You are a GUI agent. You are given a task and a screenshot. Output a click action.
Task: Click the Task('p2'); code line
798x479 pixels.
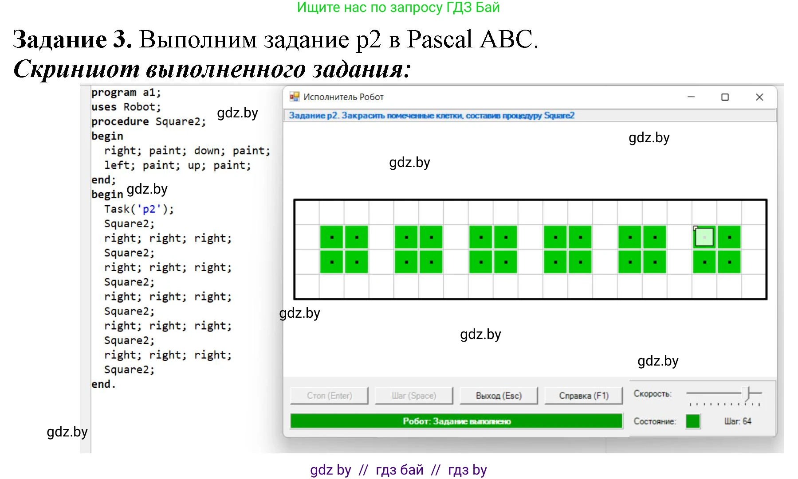click(139, 209)
